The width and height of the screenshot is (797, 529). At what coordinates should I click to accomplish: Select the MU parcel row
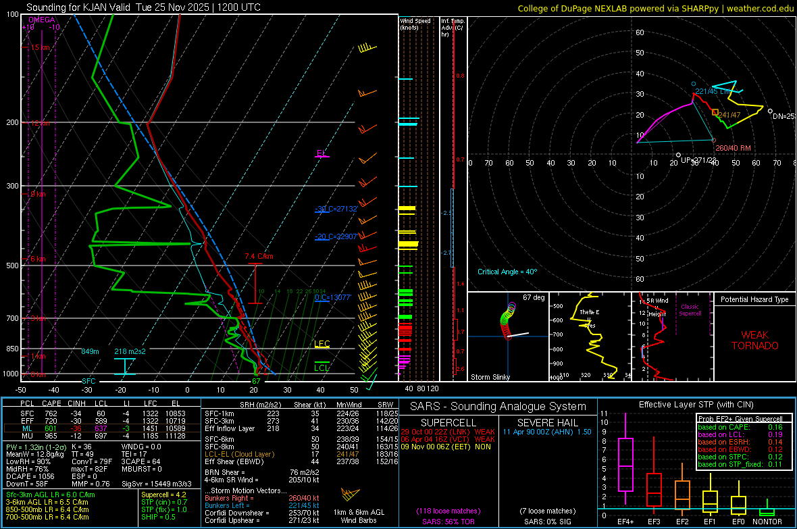(x=101, y=436)
